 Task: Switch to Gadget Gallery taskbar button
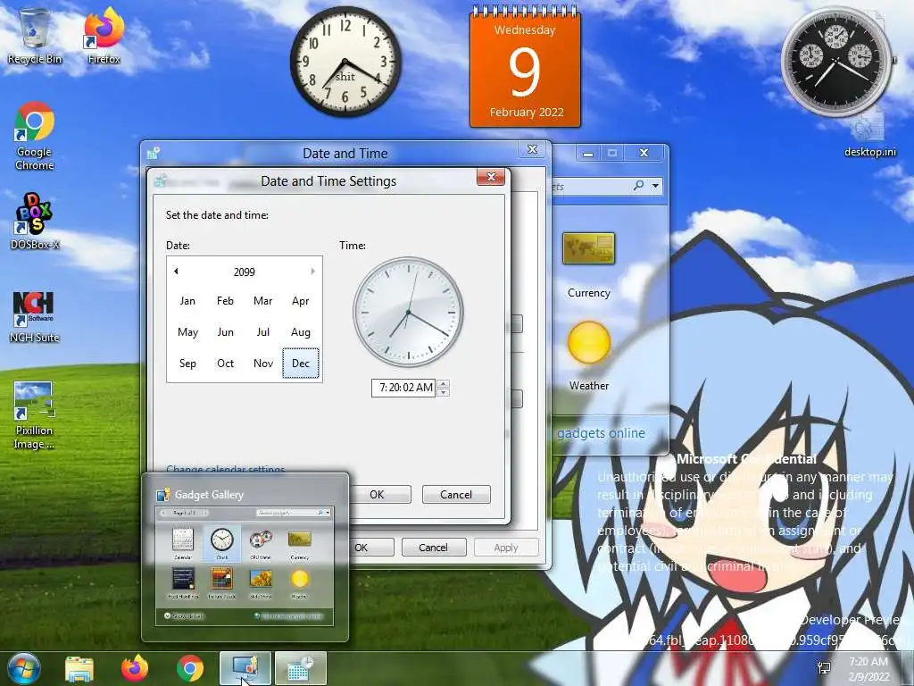[245, 668]
